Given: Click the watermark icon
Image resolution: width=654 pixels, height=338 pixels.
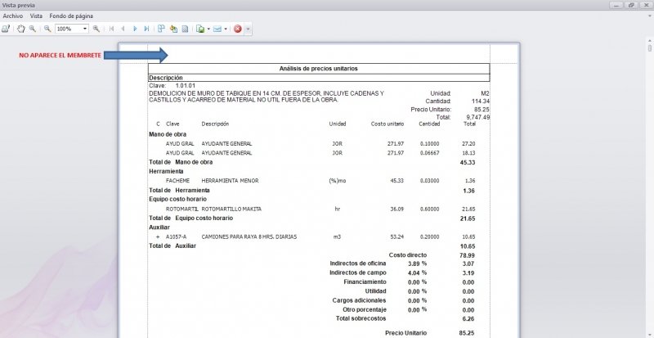Looking at the screenshot, I should pos(186,29).
